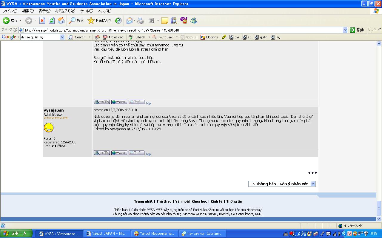
Task: Switch to Yahoo! Messenger taskbar window
Action: [x=155, y=234]
